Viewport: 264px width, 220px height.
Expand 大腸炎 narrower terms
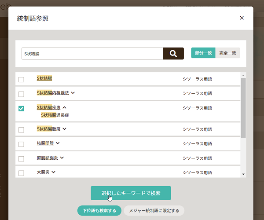pyautogui.click(x=53, y=172)
